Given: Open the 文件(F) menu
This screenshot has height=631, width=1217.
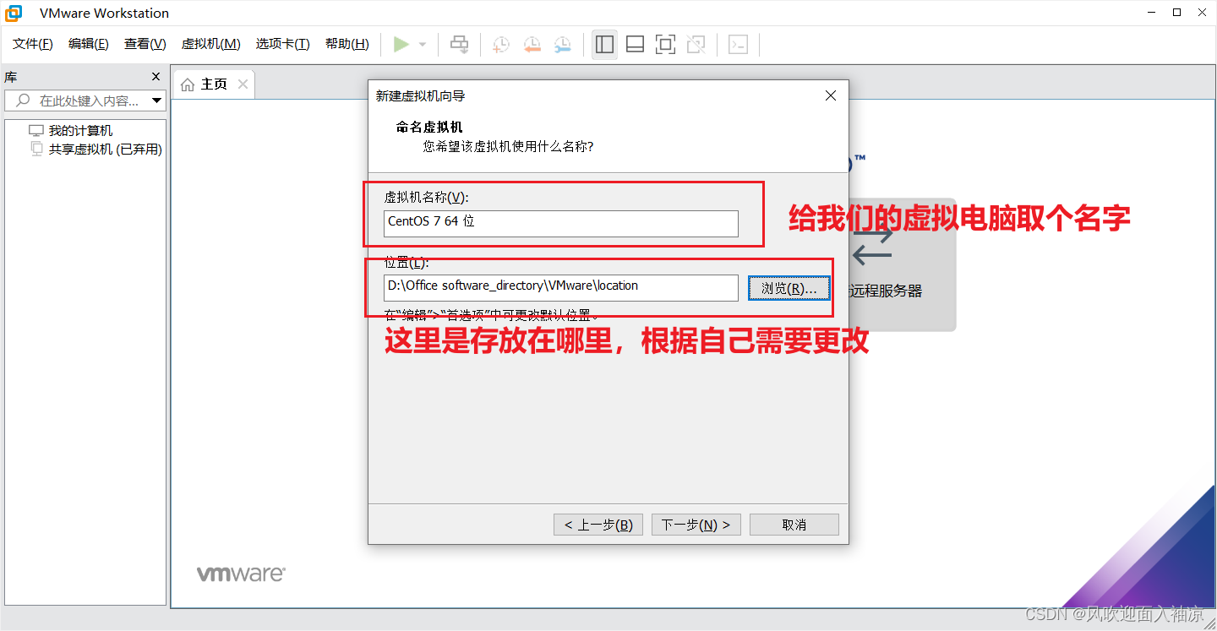Looking at the screenshot, I should click(33, 44).
